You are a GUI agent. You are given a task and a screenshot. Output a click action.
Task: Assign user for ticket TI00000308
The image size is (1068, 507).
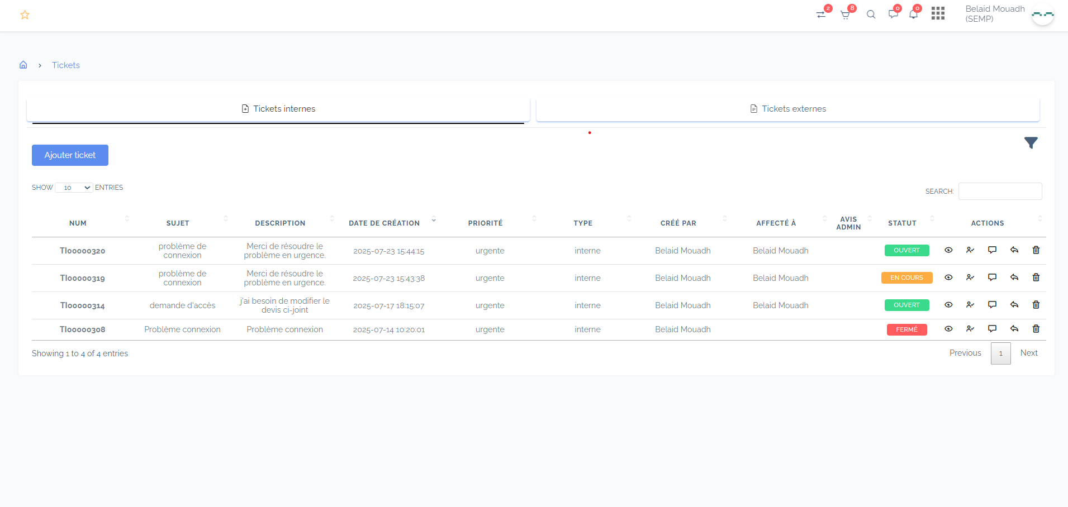970,329
